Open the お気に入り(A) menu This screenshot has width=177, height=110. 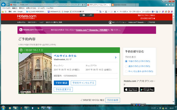click(x=31, y=8)
